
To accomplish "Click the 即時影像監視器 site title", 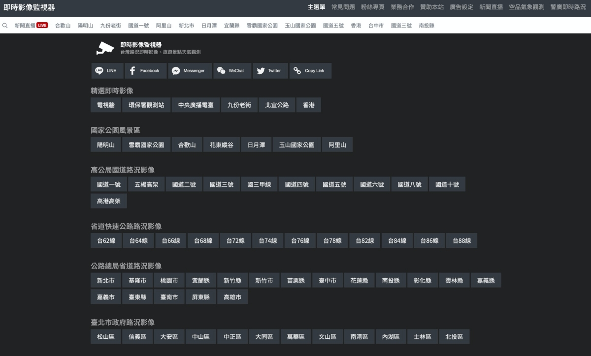I will (x=30, y=7).
